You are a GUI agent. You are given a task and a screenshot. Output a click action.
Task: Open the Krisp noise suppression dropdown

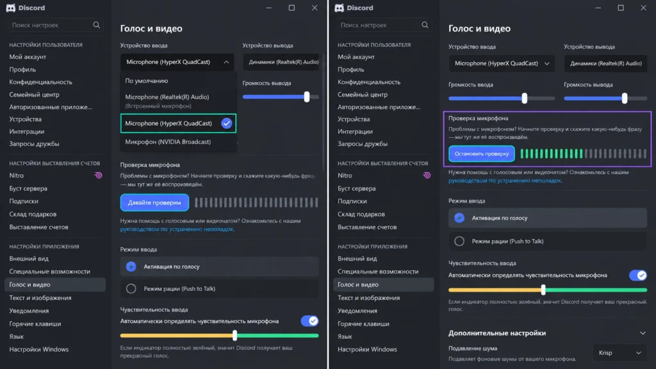[620, 353]
